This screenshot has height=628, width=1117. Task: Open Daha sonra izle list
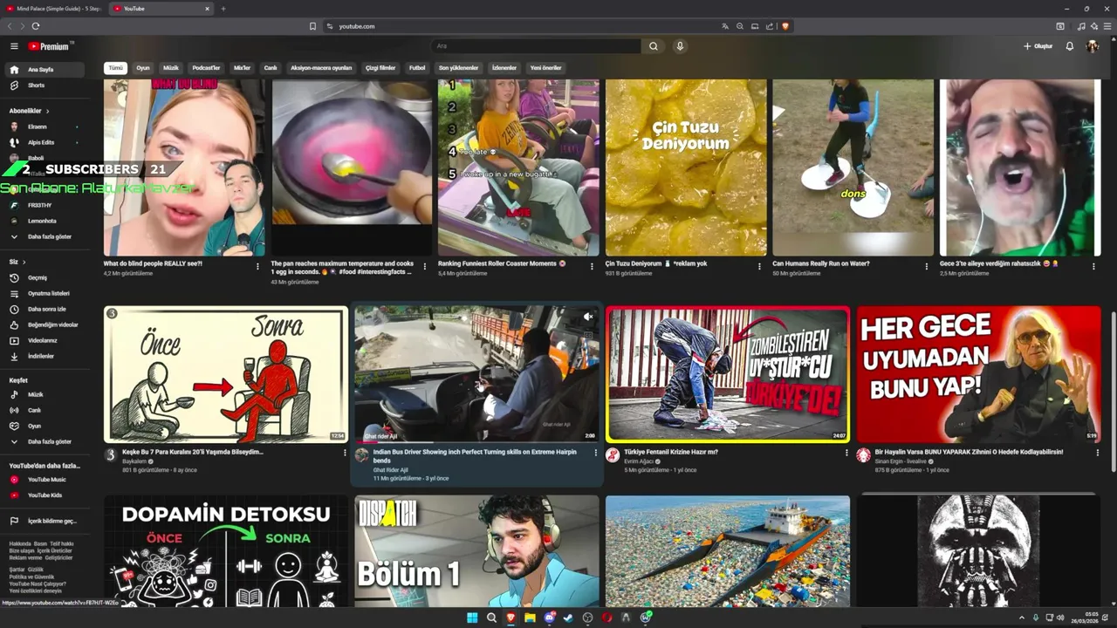(45, 310)
